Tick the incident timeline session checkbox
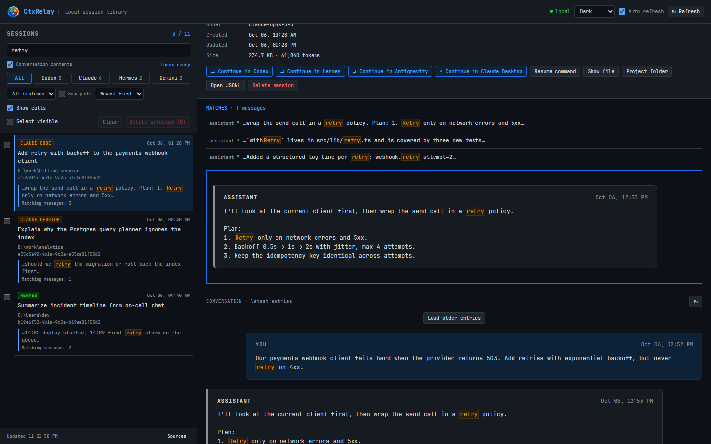This screenshot has height=444, width=711. [7, 297]
